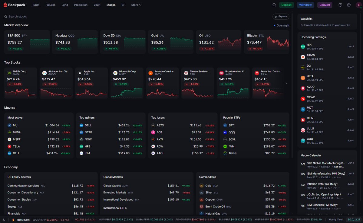Click the Backpack logo icon

coord(5,5)
